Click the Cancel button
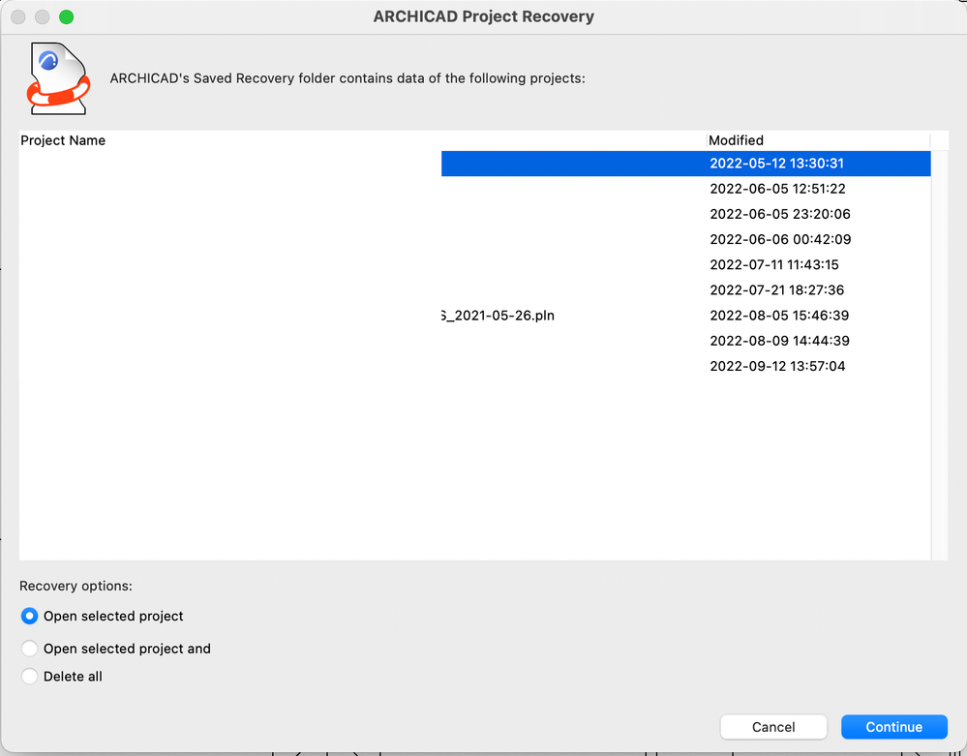967x756 pixels. (x=773, y=727)
